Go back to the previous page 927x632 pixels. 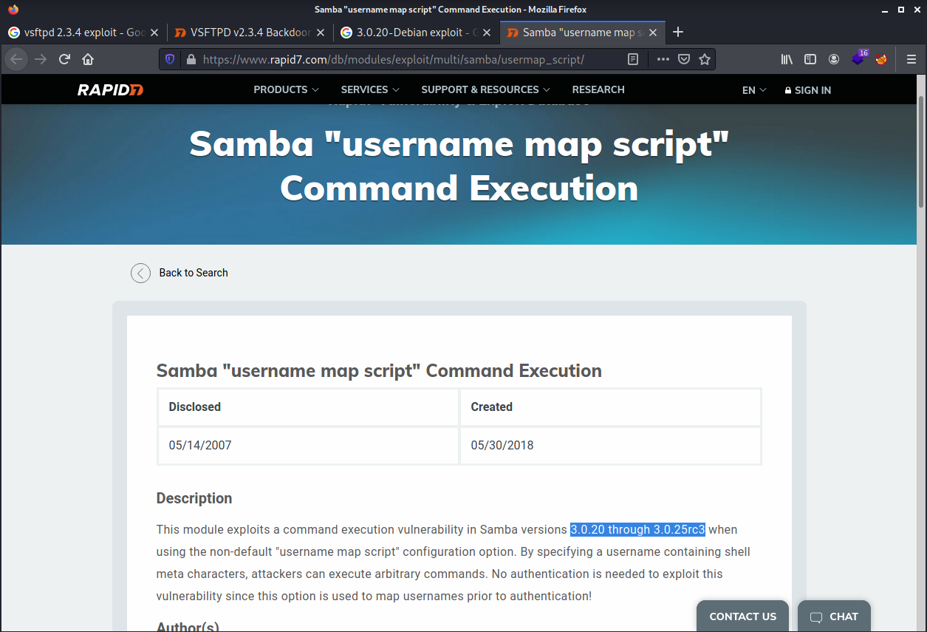click(16, 59)
